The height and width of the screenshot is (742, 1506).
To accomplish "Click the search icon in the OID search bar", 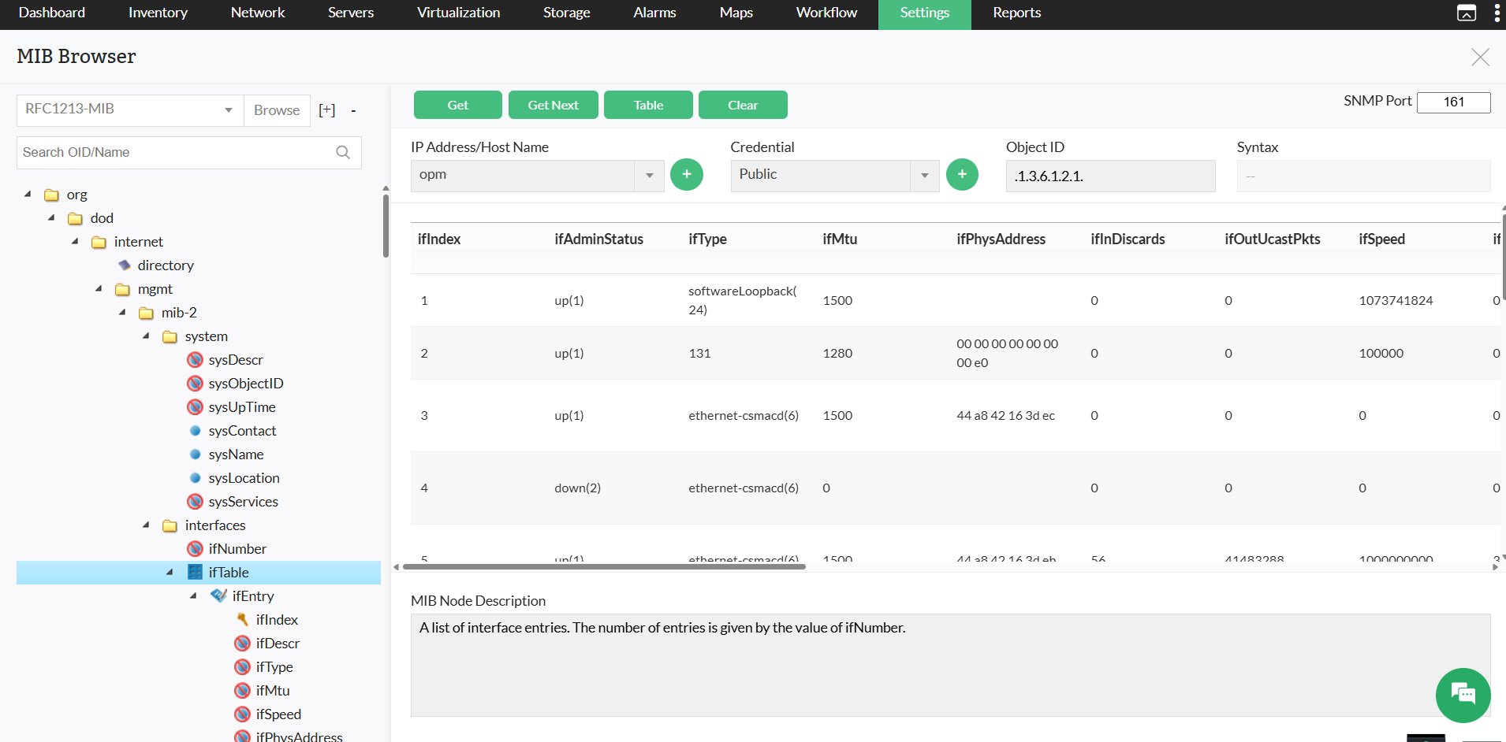I will pyautogui.click(x=343, y=152).
